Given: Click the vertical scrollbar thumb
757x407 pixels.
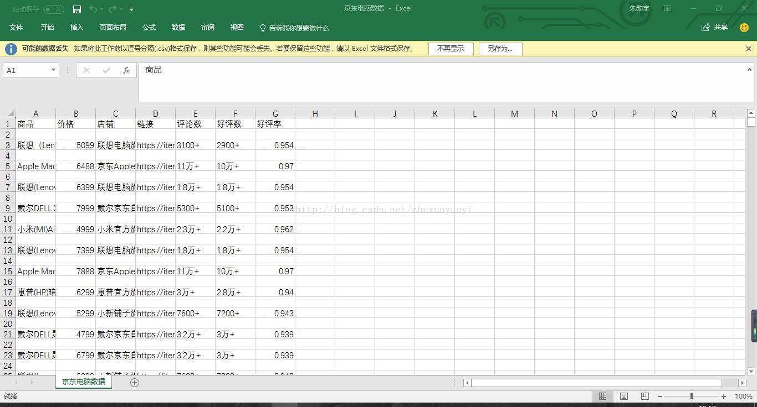Looking at the screenshot, I should click(751, 122).
